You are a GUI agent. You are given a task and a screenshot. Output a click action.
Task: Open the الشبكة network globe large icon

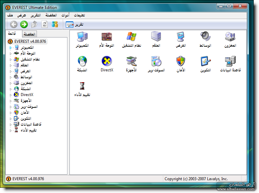tap(82, 64)
